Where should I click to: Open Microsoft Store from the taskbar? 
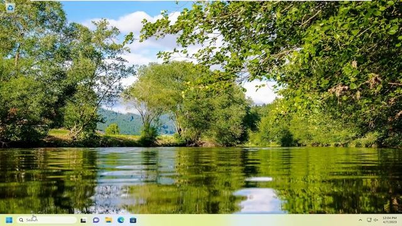pyautogui.click(x=133, y=220)
